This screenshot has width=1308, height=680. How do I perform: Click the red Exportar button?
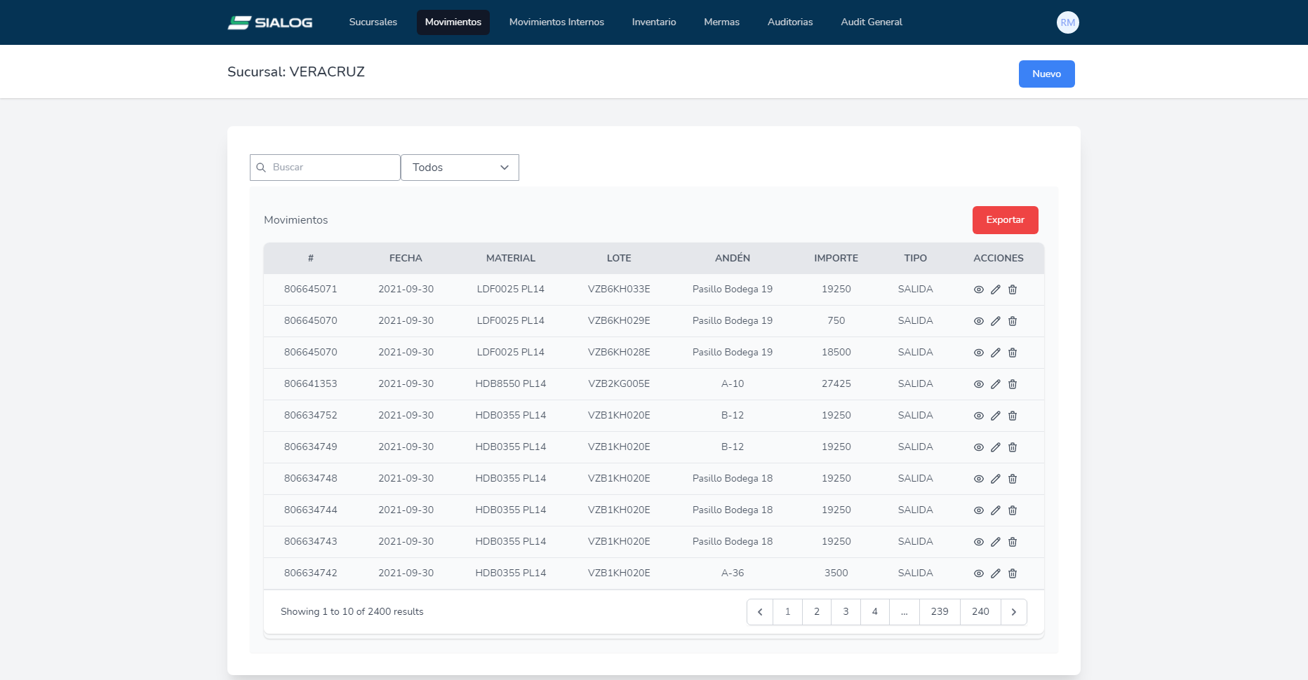point(1005,220)
